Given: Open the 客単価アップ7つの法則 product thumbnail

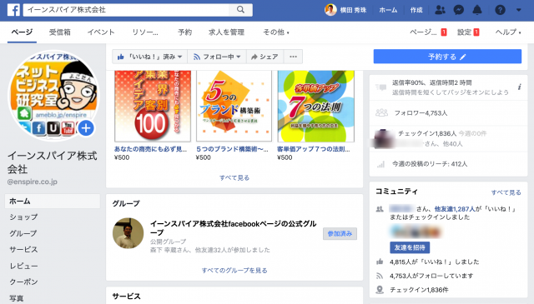Looking at the screenshot, I should pyautogui.click(x=315, y=106).
